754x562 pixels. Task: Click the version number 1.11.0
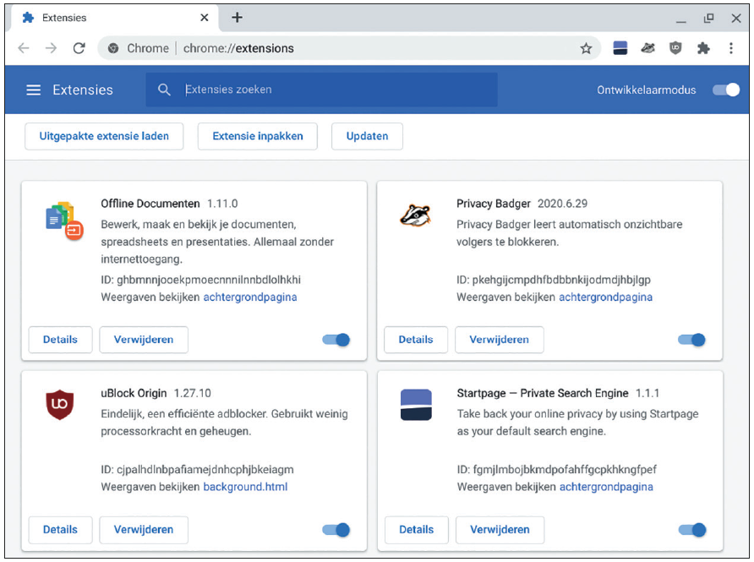222,204
